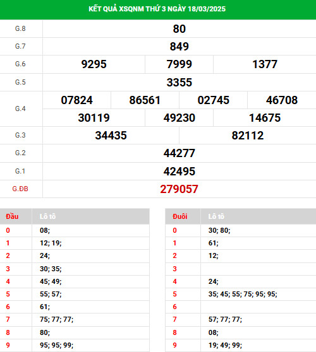316x352 pixels.
Task: Click the G.2 result 44277
Action: (x=179, y=153)
